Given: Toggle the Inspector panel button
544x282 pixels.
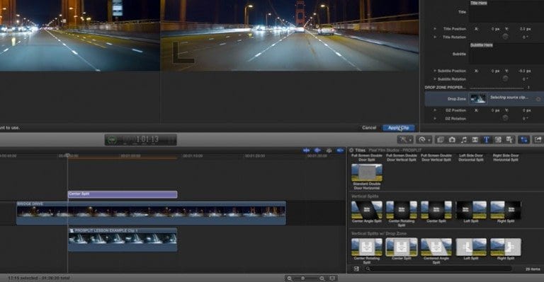Looking at the screenshot, I should [524, 139].
